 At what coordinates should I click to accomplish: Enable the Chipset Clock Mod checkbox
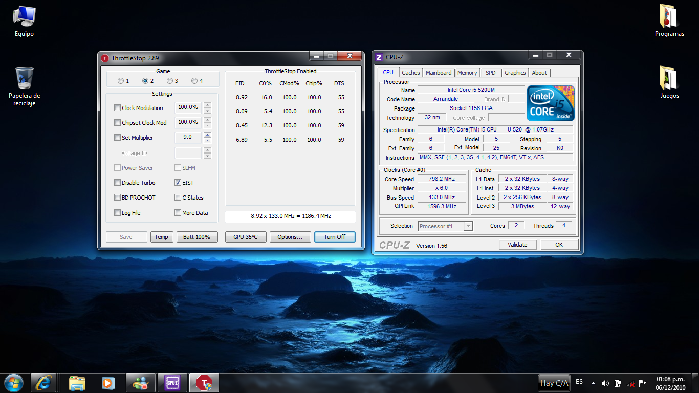[117, 123]
